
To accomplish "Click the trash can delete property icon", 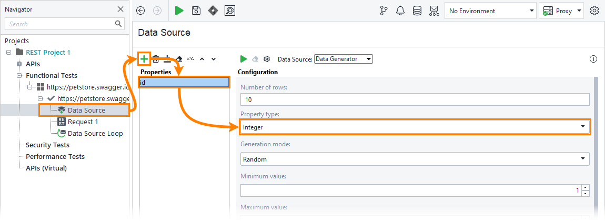I will pyautogui.click(x=156, y=59).
